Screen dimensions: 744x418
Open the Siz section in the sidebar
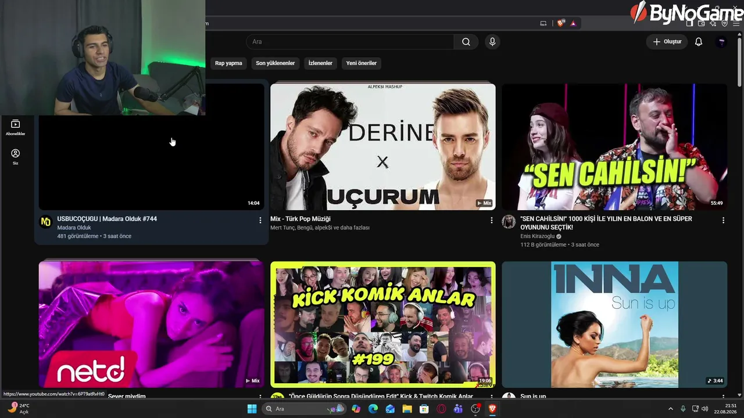pyautogui.click(x=16, y=156)
